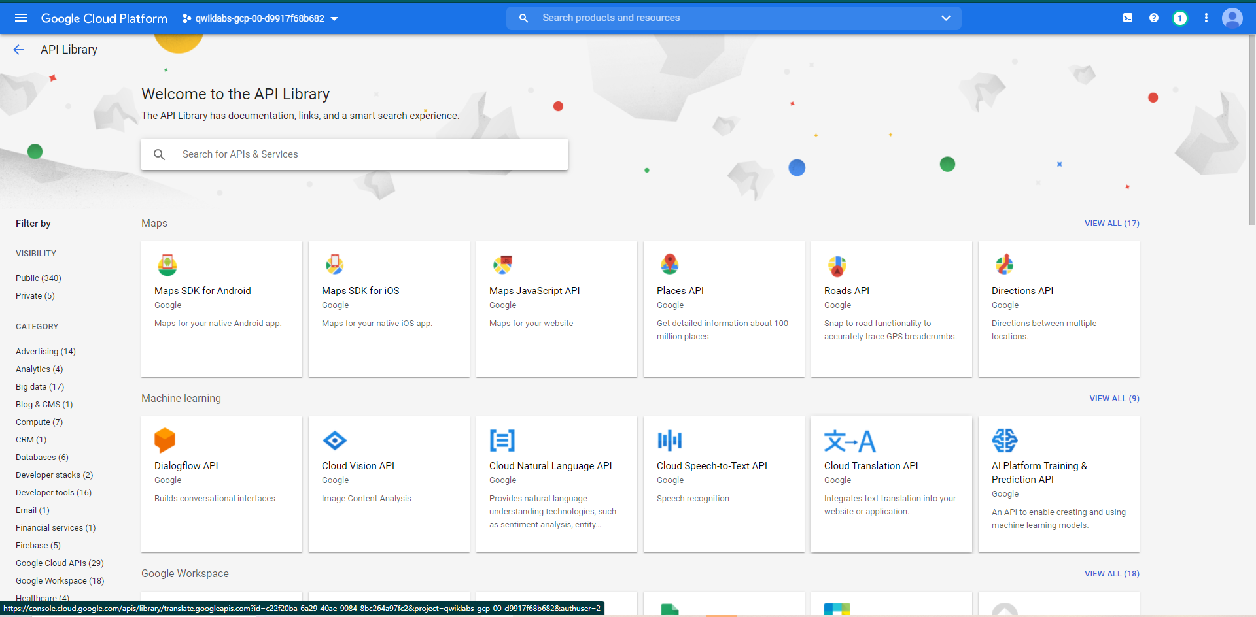Filter by Compute category
This screenshot has width=1256, height=617.
(x=39, y=422)
